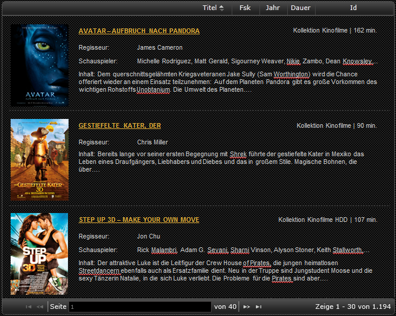Go to the first page of results
This screenshot has height=316, width=396.
28,307
